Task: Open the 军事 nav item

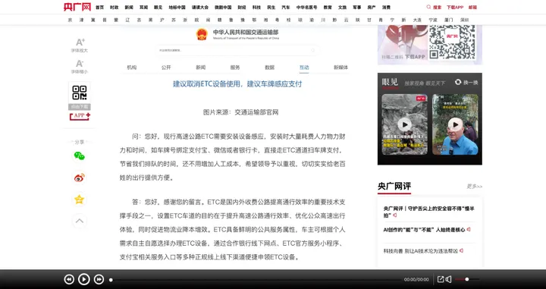Action: click(x=357, y=8)
